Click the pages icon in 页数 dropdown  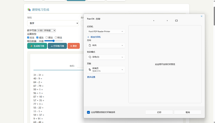point(90,70)
